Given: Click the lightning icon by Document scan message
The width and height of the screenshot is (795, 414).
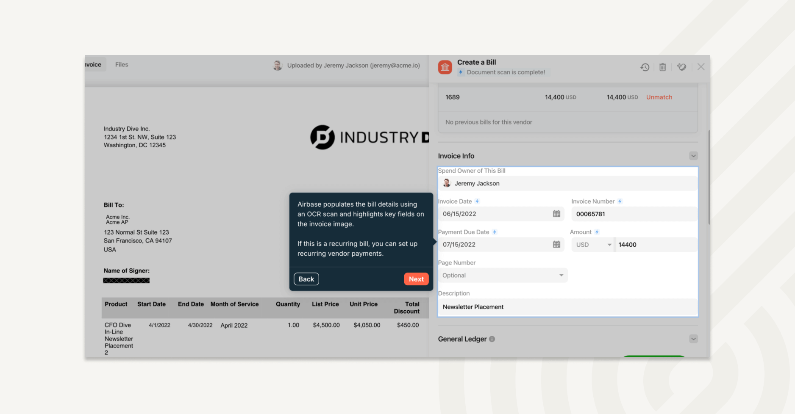Looking at the screenshot, I should tap(461, 72).
